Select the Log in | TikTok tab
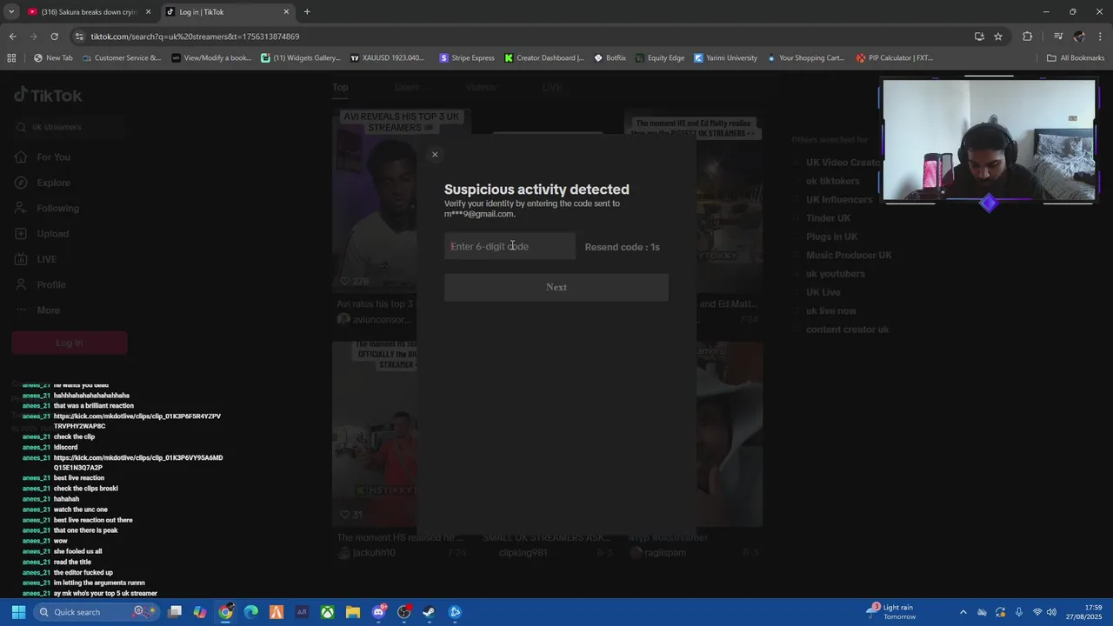 [x=228, y=12]
